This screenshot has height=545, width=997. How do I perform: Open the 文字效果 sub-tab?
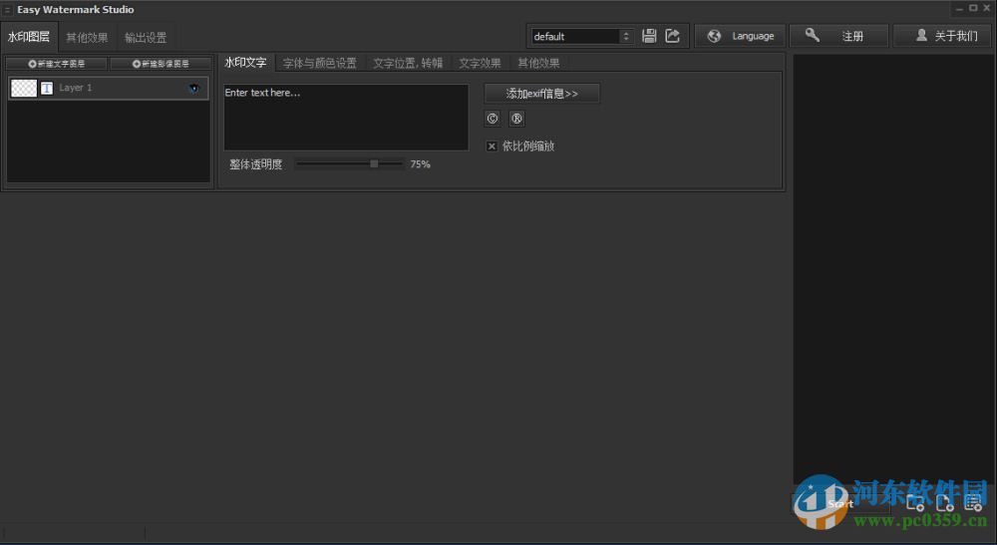coord(481,64)
